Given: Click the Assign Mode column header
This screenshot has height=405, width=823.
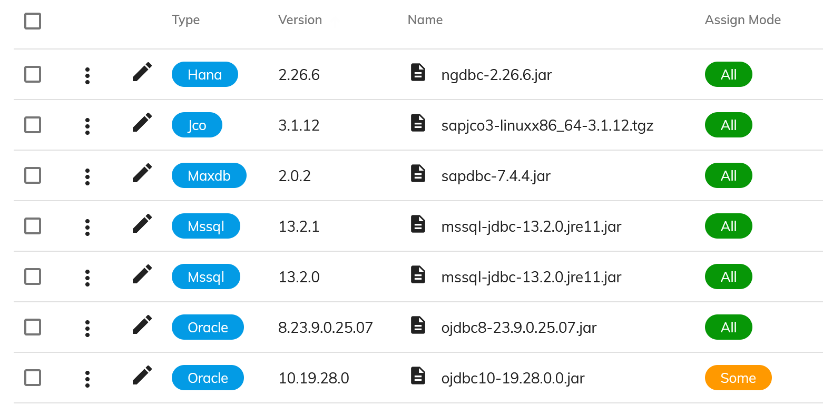Looking at the screenshot, I should tap(743, 20).
